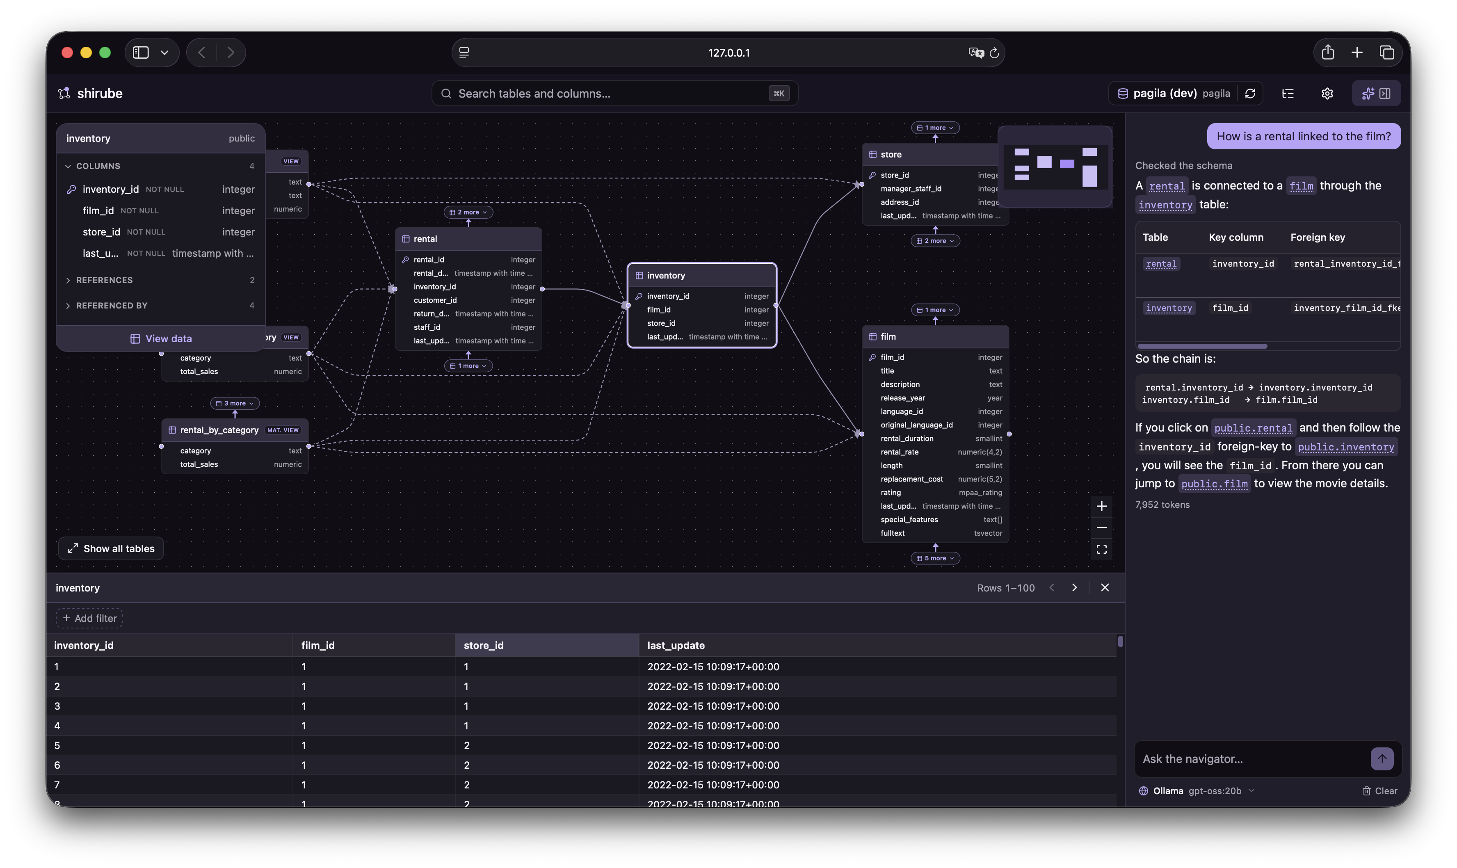
Task: Focus the Search tables and columns field
Action: pos(615,94)
